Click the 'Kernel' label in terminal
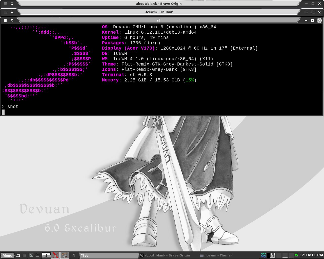The width and height of the screenshot is (324, 259). 110,32
